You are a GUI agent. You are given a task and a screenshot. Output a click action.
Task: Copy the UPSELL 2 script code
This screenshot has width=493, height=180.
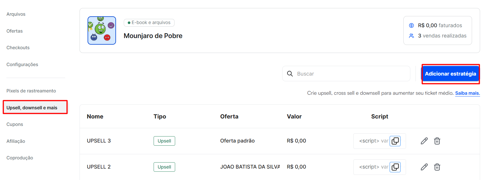pyautogui.click(x=395, y=167)
